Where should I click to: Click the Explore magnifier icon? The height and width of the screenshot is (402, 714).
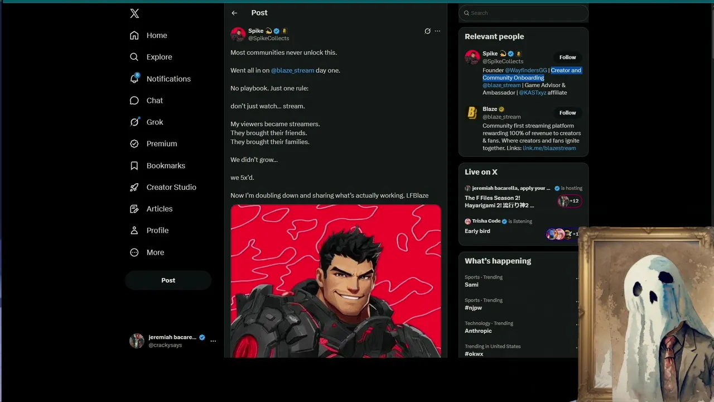pyautogui.click(x=134, y=57)
